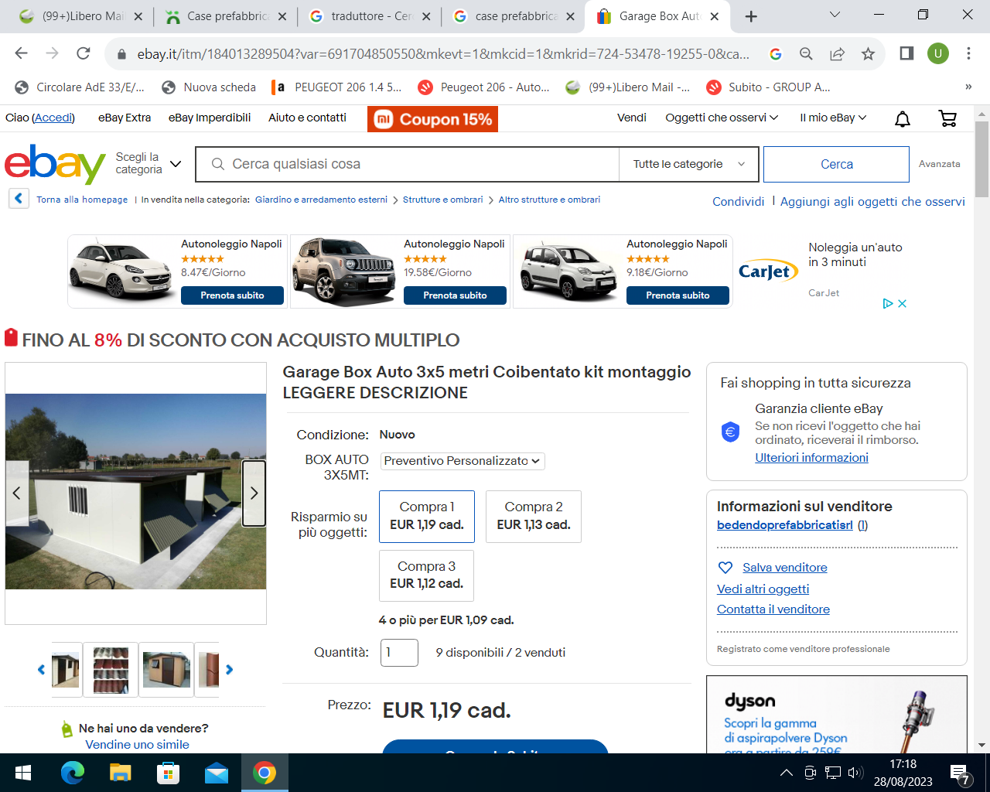Show next product image with right arrow
The image size is (990, 792).
pos(254,493)
